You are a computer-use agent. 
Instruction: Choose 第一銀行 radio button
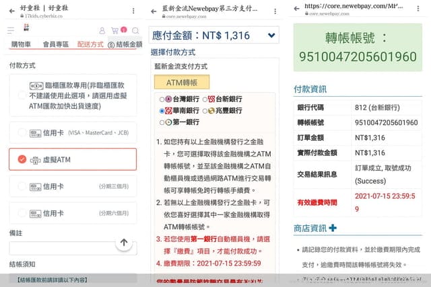pos(162,122)
